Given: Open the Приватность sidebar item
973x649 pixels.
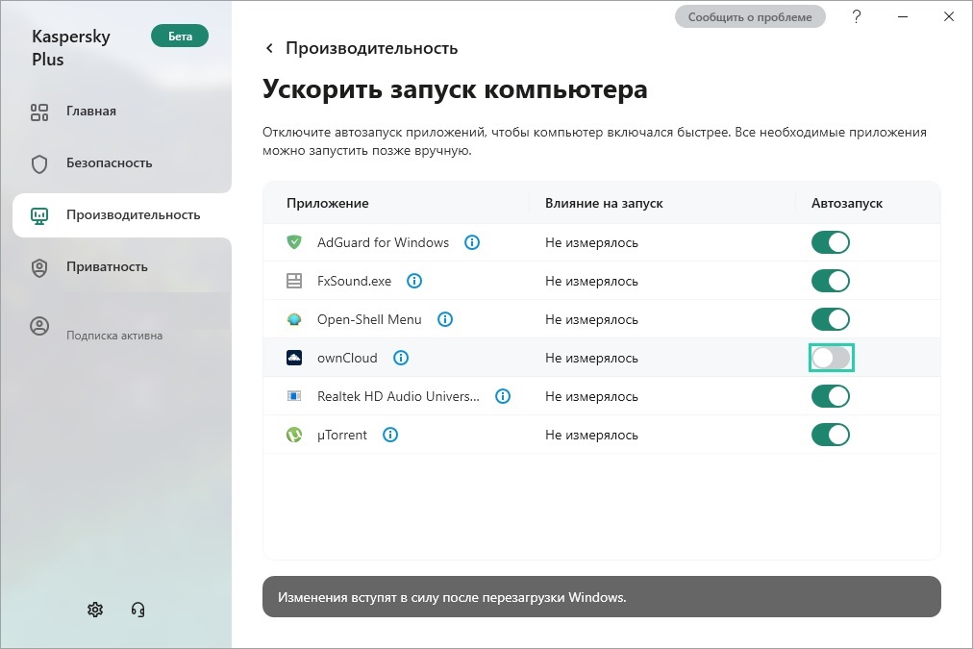Looking at the screenshot, I should [107, 266].
